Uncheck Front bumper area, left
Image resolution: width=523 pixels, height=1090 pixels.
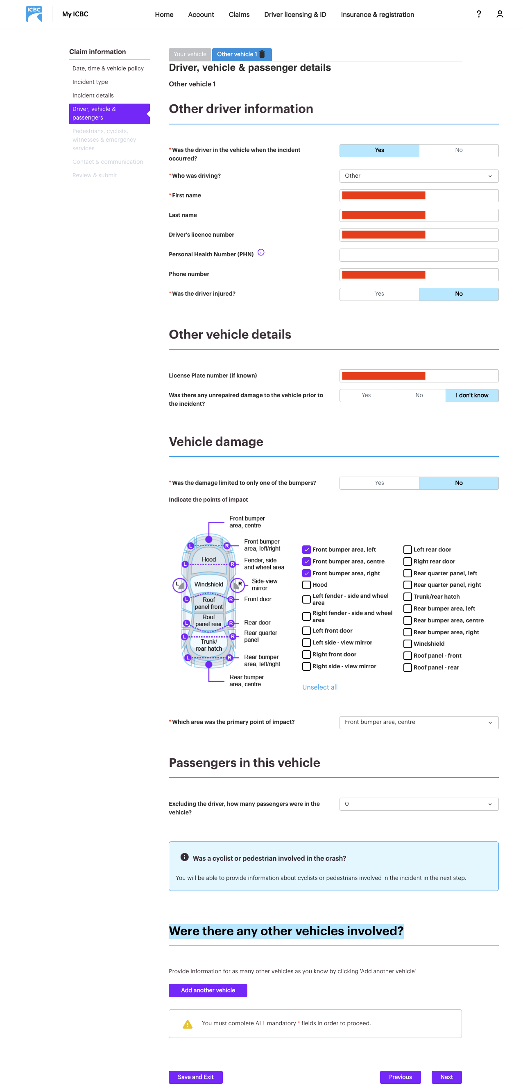click(x=306, y=550)
